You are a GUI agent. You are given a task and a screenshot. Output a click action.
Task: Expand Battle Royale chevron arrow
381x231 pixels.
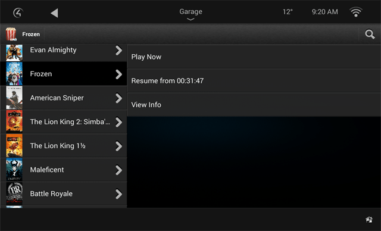point(118,194)
